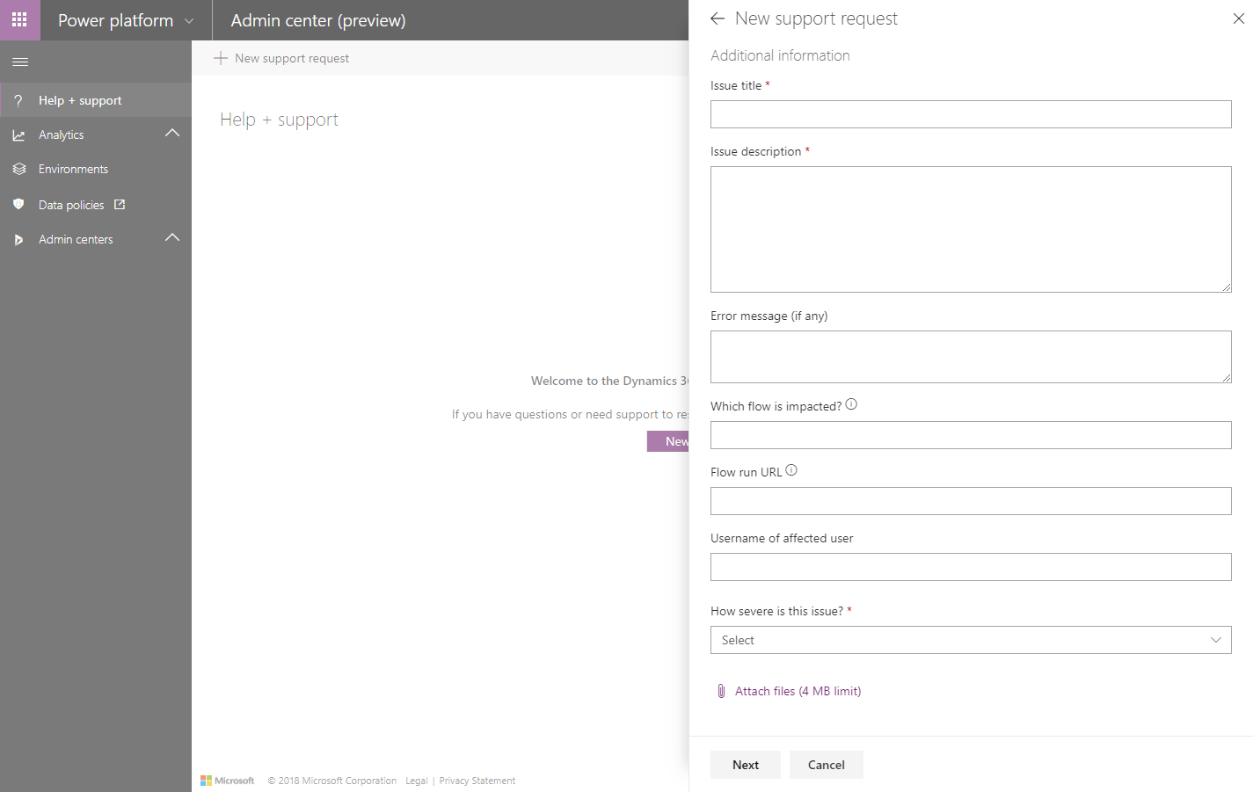Open Analytics in the sidebar
Viewport: 1253px width, 792px height.
click(x=62, y=134)
